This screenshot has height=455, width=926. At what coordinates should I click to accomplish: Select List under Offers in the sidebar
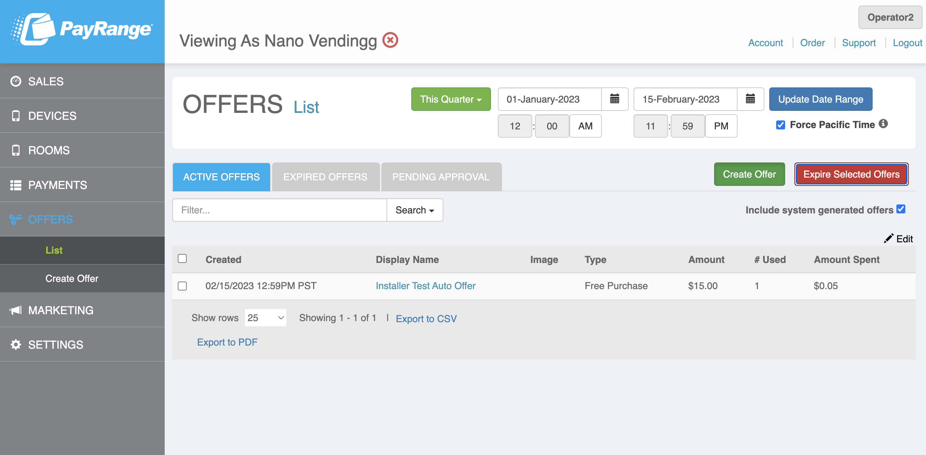[x=82, y=250]
